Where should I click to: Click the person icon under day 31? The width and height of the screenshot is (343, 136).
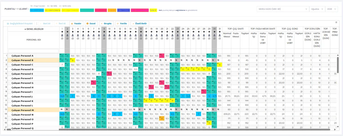(220, 35)
